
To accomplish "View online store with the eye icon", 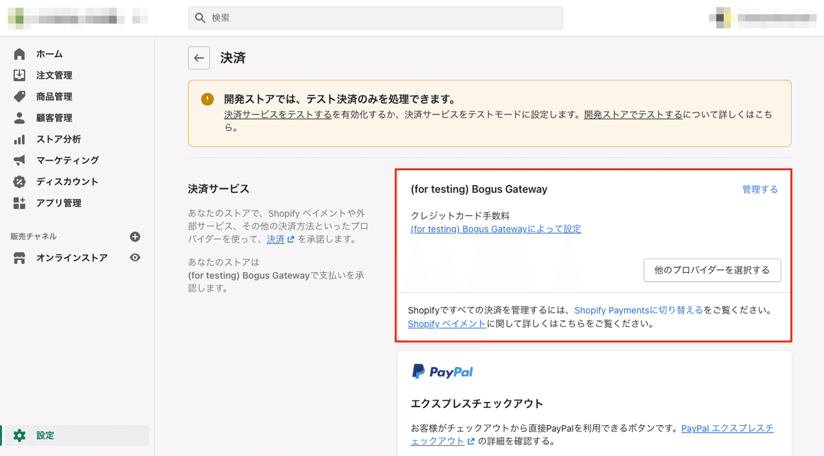I will (x=135, y=258).
